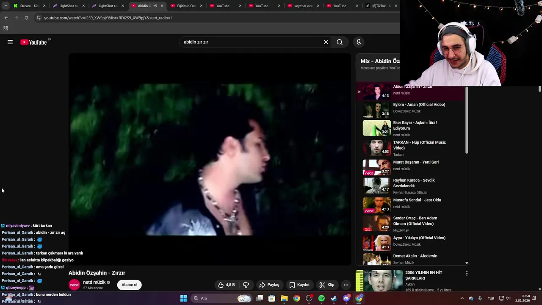Viewport: 542px width, 305px height.
Task: Switch to the Eğitimin Ön tab
Action: click(x=186, y=6)
